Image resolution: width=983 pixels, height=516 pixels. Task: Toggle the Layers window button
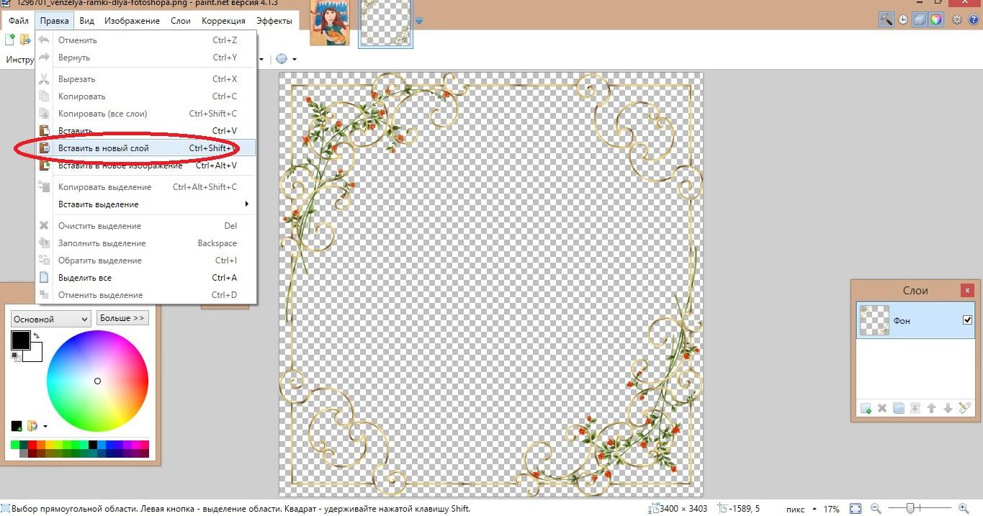point(920,20)
